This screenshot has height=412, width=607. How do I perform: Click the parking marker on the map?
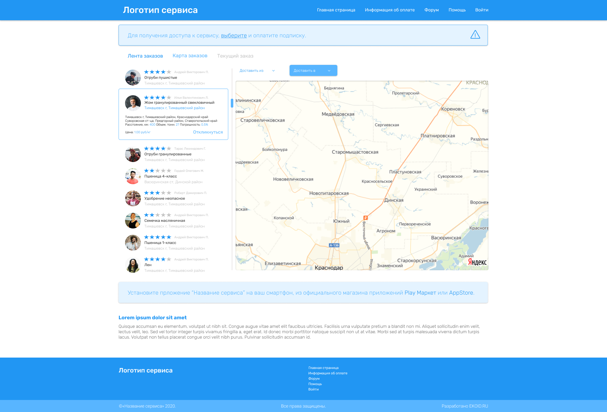click(365, 218)
